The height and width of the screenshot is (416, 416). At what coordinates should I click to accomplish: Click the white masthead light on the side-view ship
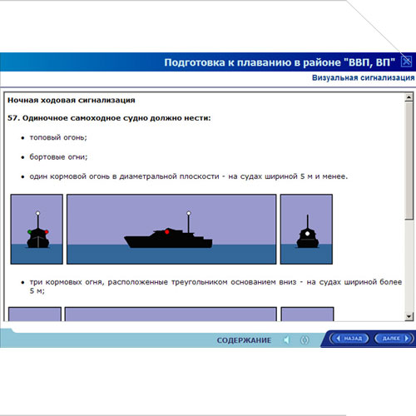pos(189,213)
